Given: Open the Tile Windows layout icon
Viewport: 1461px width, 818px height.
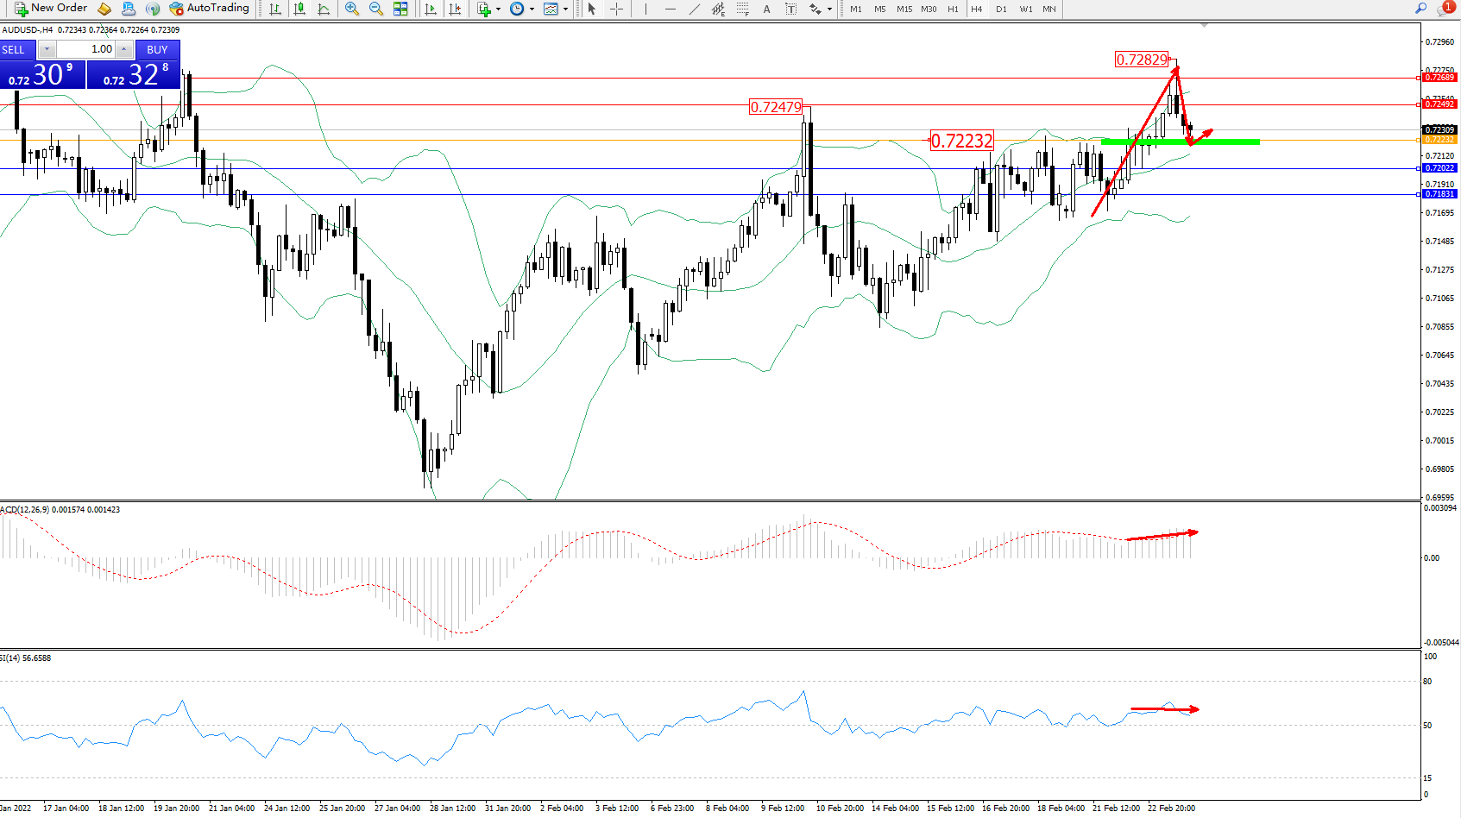Looking at the screenshot, I should [x=400, y=9].
